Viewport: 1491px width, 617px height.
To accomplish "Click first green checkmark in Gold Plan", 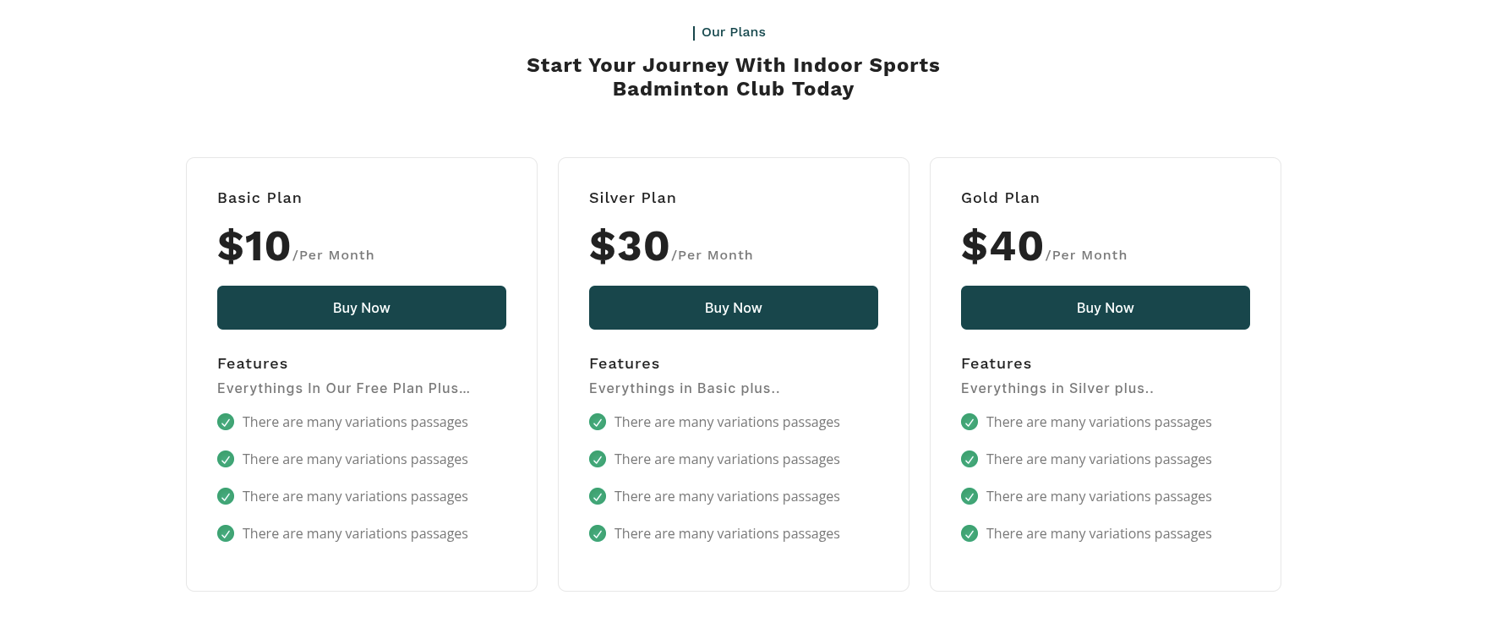I will [x=969, y=422].
